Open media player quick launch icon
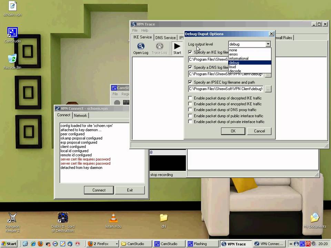Screen dimensions: 331x248 tap(55, 244)
